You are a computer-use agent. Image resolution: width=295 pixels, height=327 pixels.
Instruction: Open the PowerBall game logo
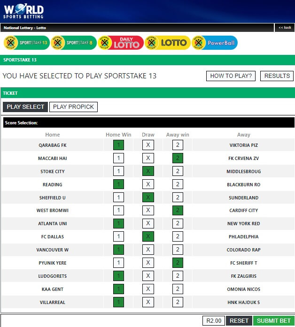(215, 43)
